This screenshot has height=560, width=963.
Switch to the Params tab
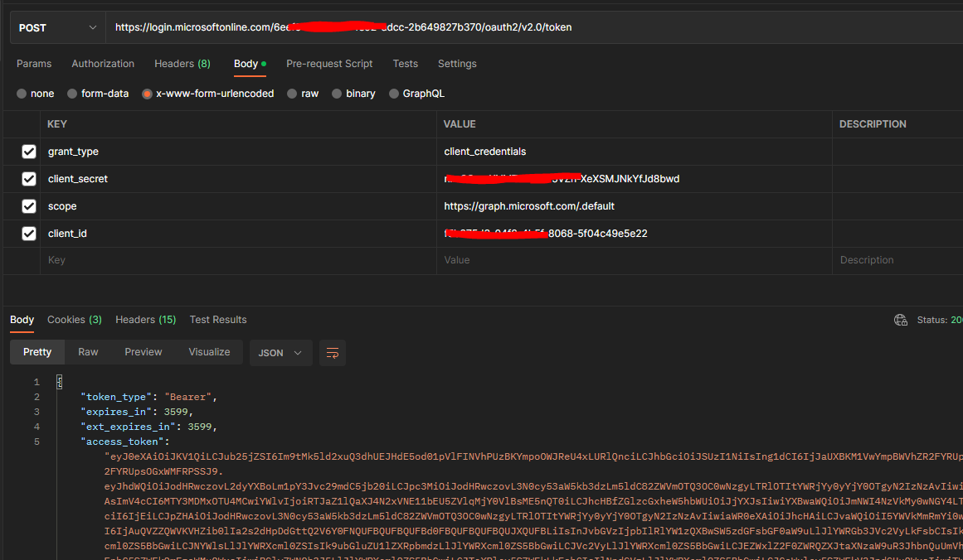pos(34,64)
